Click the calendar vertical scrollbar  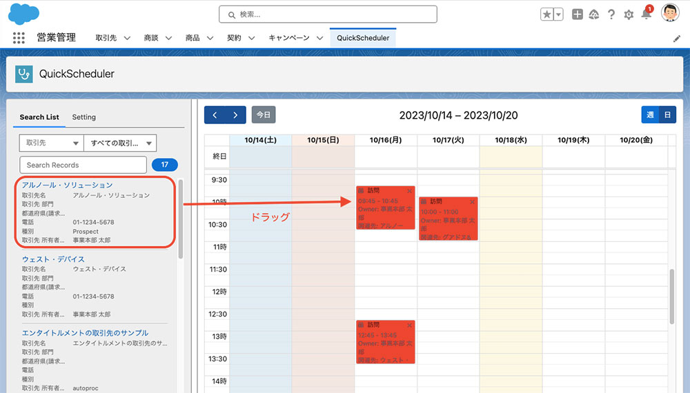[671, 296]
